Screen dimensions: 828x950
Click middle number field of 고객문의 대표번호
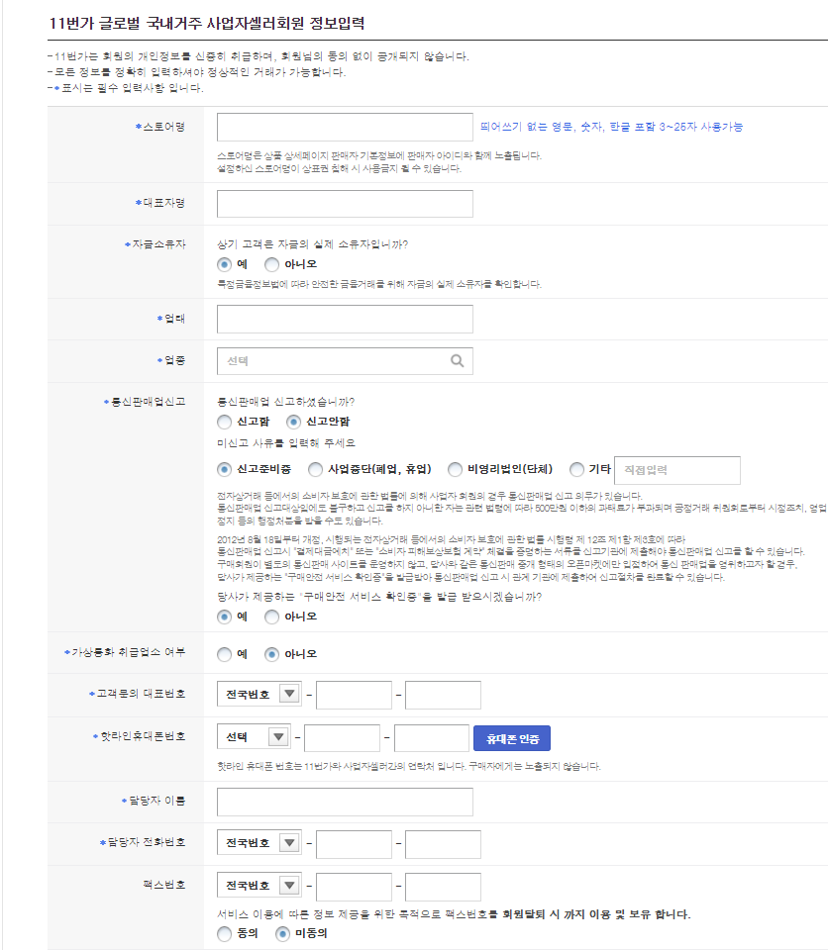coord(354,695)
